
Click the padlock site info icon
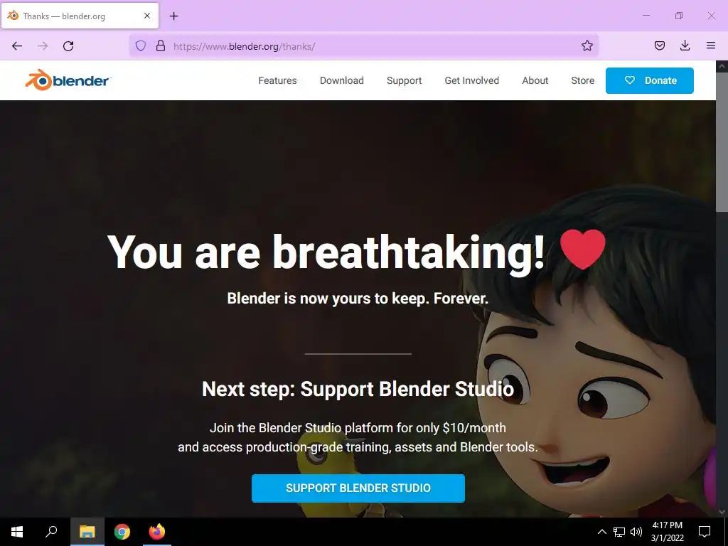click(161, 46)
